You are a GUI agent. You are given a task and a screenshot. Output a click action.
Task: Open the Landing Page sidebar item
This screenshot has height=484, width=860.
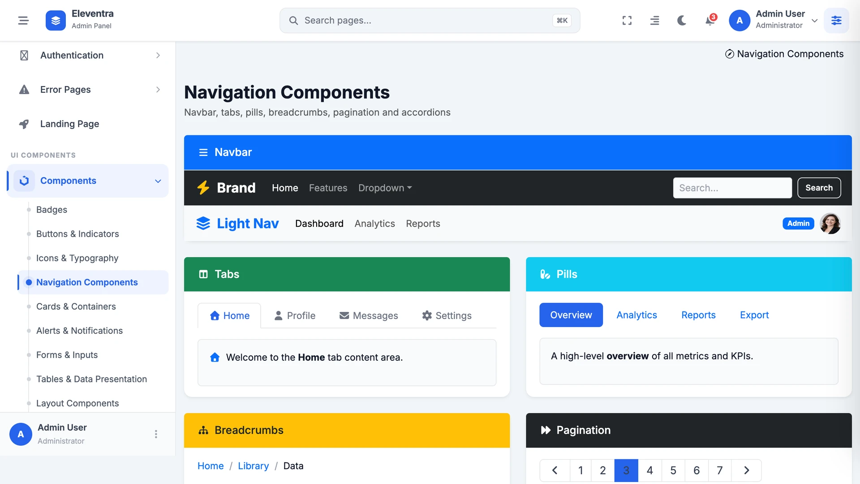[x=88, y=124]
